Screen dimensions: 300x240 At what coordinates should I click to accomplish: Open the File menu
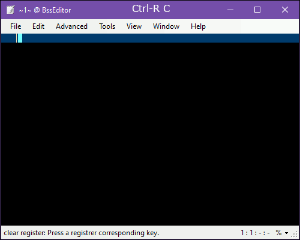(x=16, y=26)
